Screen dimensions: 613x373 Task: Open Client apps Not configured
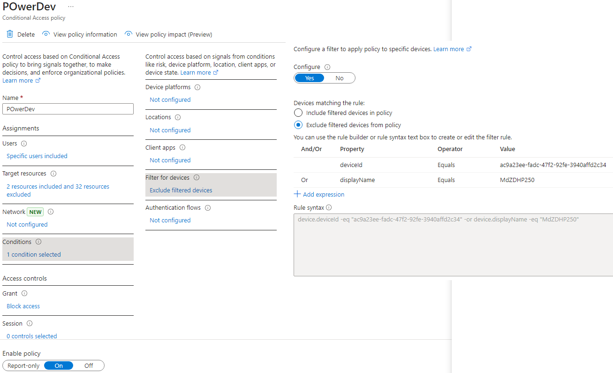click(x=170, y=160)
